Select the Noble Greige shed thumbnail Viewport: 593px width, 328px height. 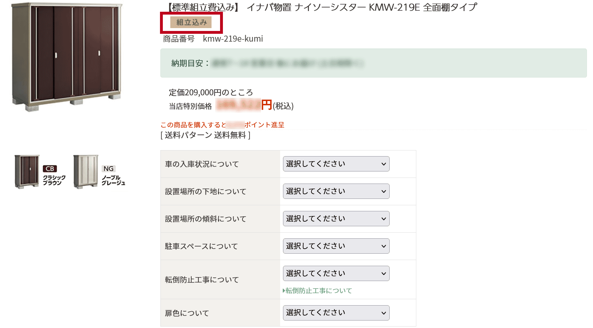86,171
